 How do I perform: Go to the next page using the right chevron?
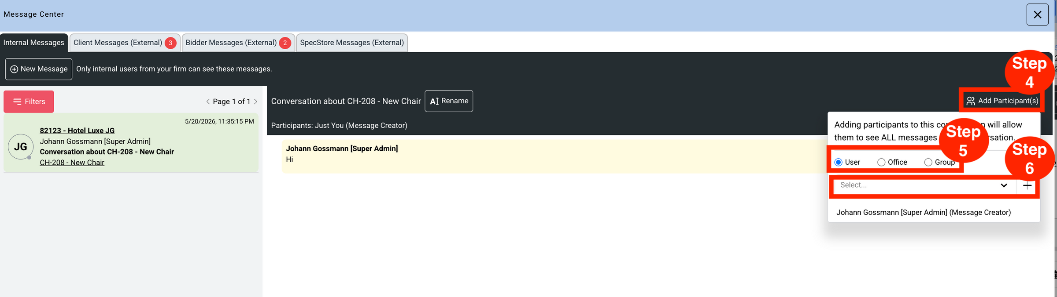pos(255,101)
